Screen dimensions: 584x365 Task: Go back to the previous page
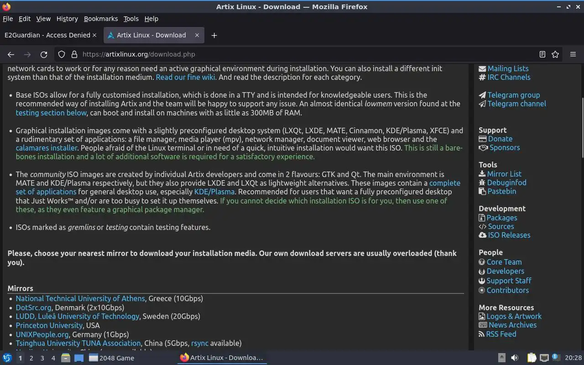pyautogui.click(x=11, y=54)
